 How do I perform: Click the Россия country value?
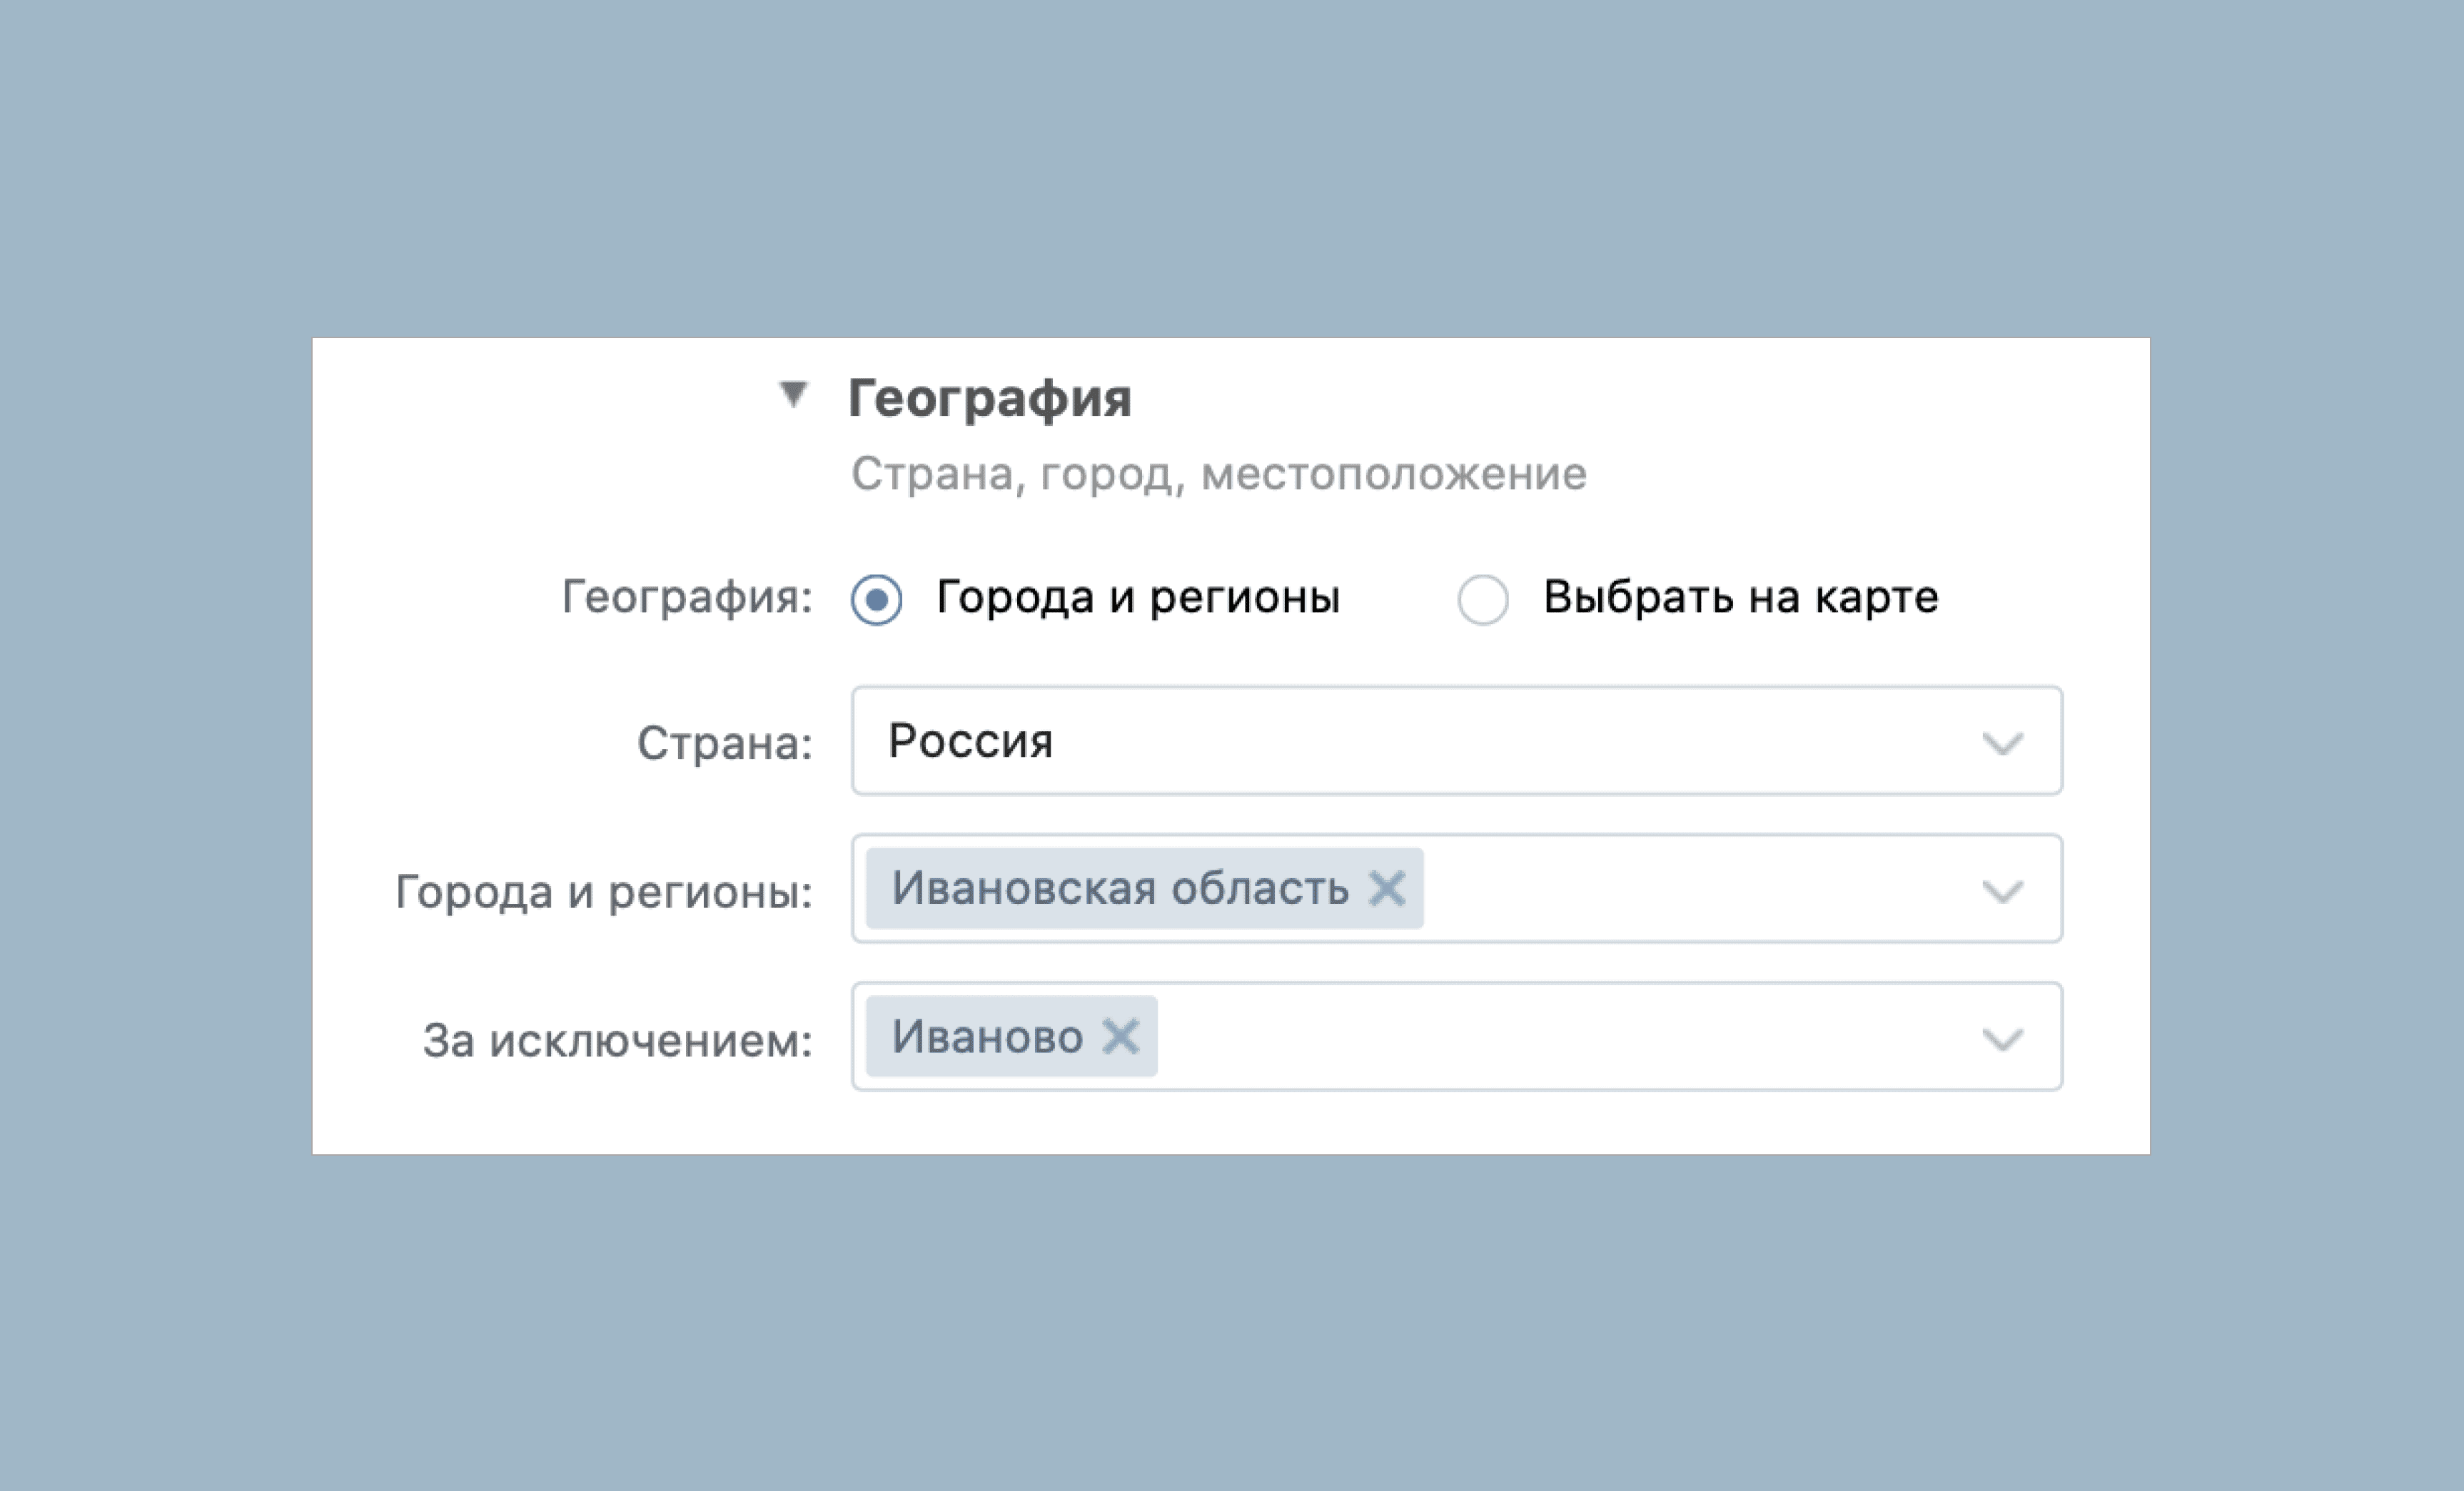click(970, 741)
